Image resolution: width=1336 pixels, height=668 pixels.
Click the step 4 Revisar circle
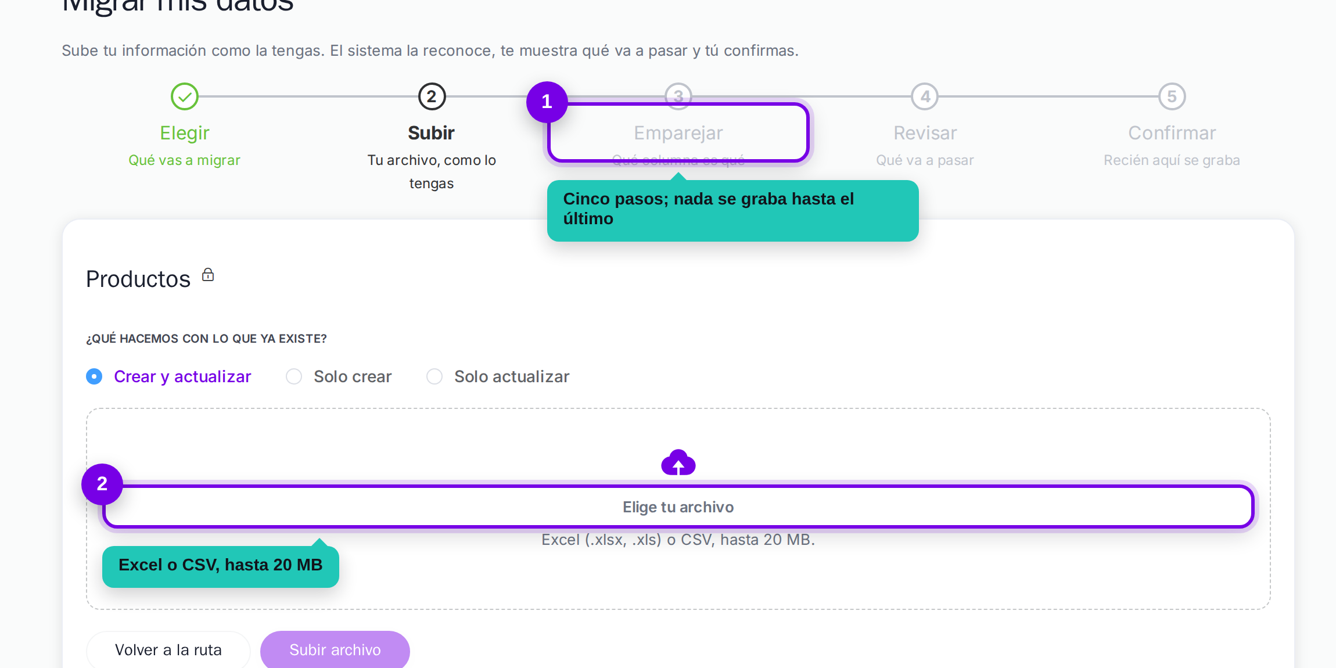pos(925,96)
